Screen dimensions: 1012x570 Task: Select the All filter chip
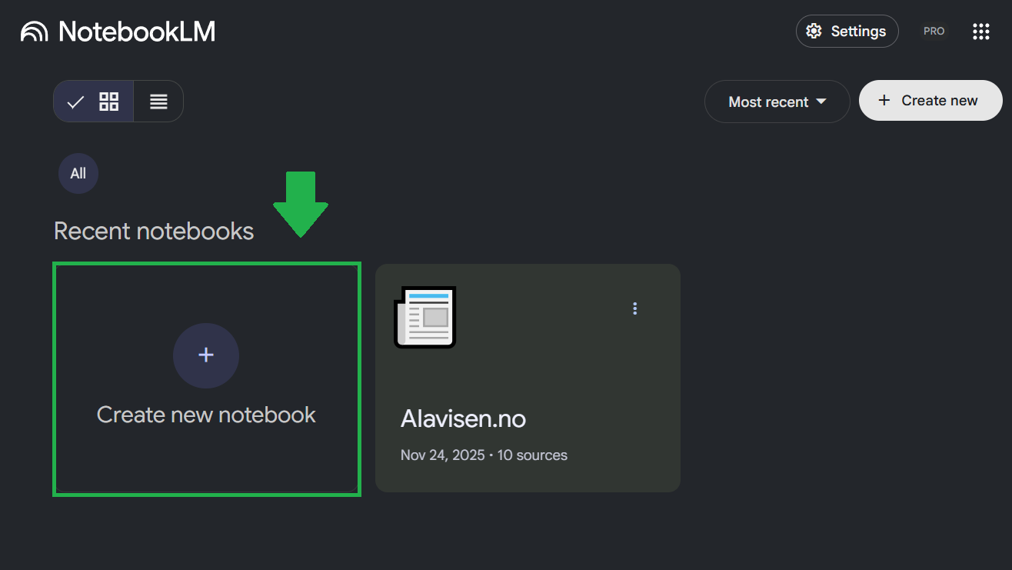pos(78,173)
